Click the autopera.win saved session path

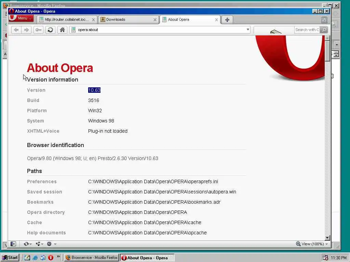pos(162,192)
